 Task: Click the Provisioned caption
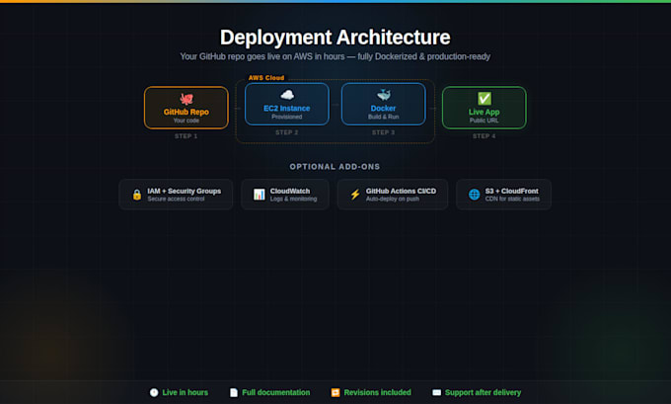287,117
